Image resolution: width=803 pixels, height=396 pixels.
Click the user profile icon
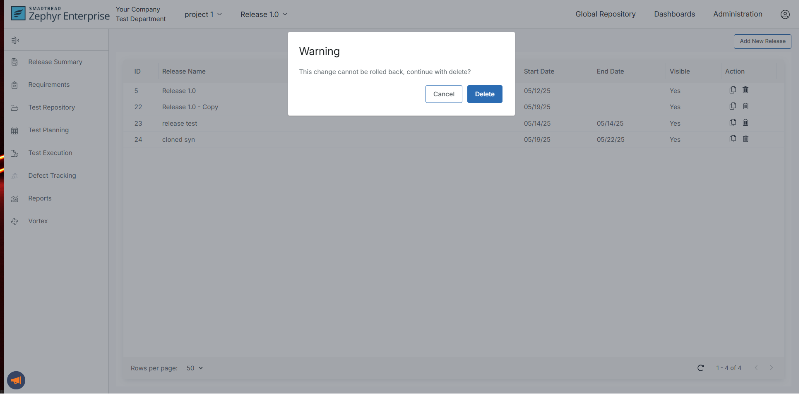click(785, 14)
